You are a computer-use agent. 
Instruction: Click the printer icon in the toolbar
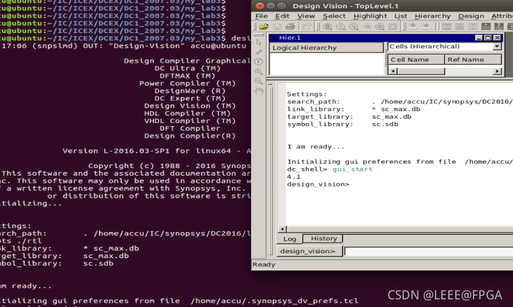click(x=290, y=27)
